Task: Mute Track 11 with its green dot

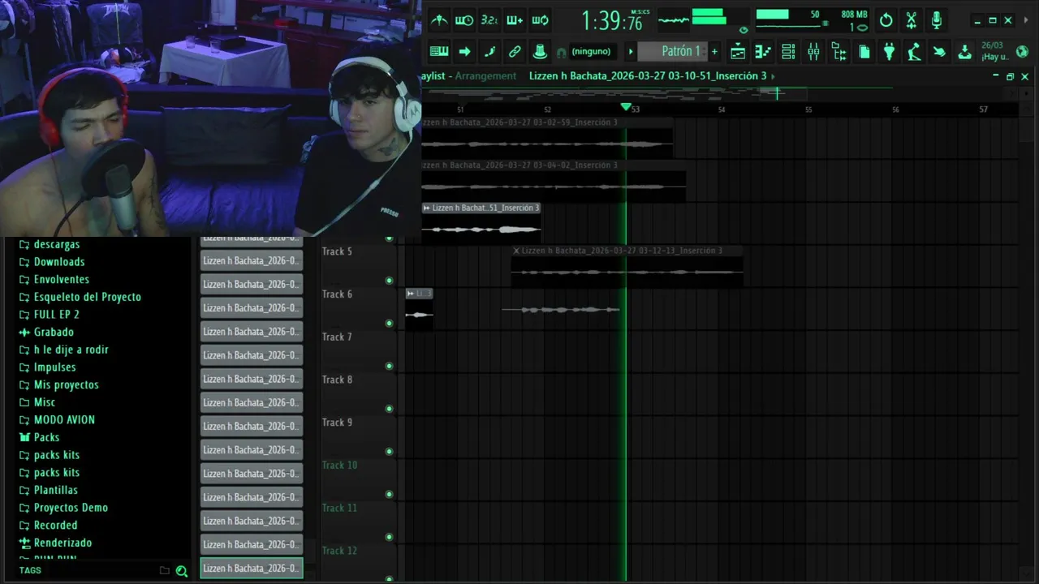Action: (x=390, y=537)
